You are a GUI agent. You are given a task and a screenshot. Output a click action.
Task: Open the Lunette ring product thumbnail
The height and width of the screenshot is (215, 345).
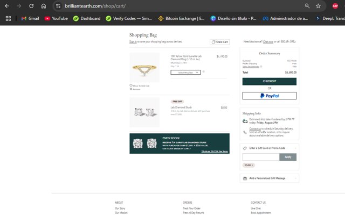[144, 67]
